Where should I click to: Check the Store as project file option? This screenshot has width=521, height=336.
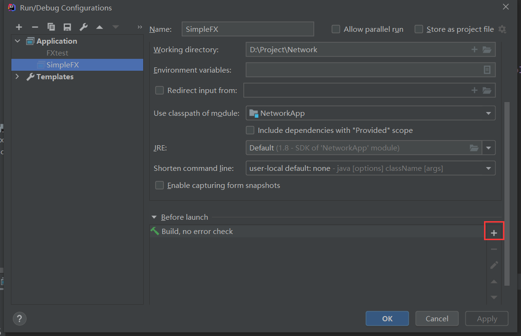pyautogui.click(x=419, y=29)
